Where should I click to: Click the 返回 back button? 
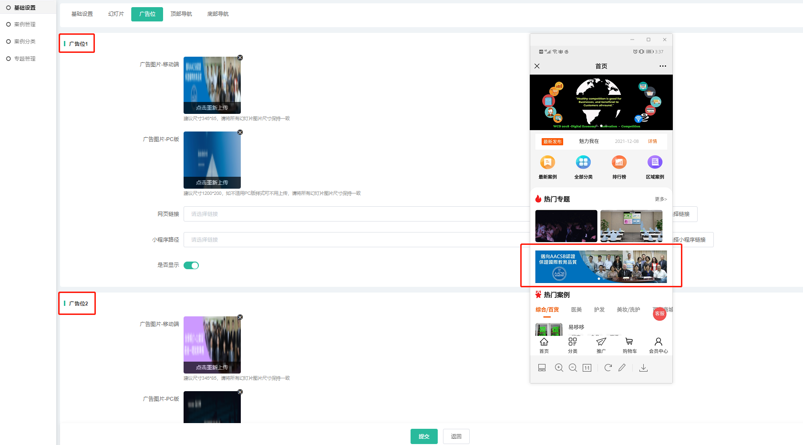[x=456, y=436]
